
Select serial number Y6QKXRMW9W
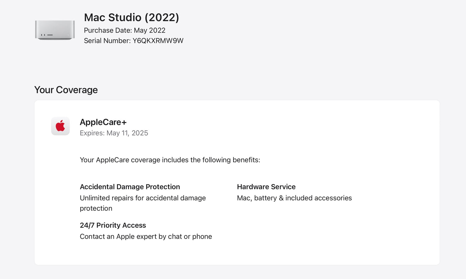pyautogui.click(x=158, y=41)
